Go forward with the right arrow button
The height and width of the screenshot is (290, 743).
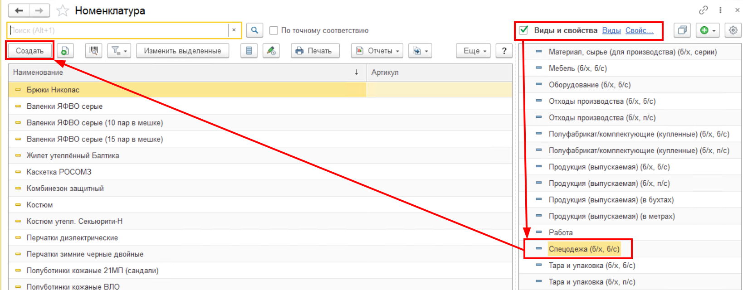[39, 10]
